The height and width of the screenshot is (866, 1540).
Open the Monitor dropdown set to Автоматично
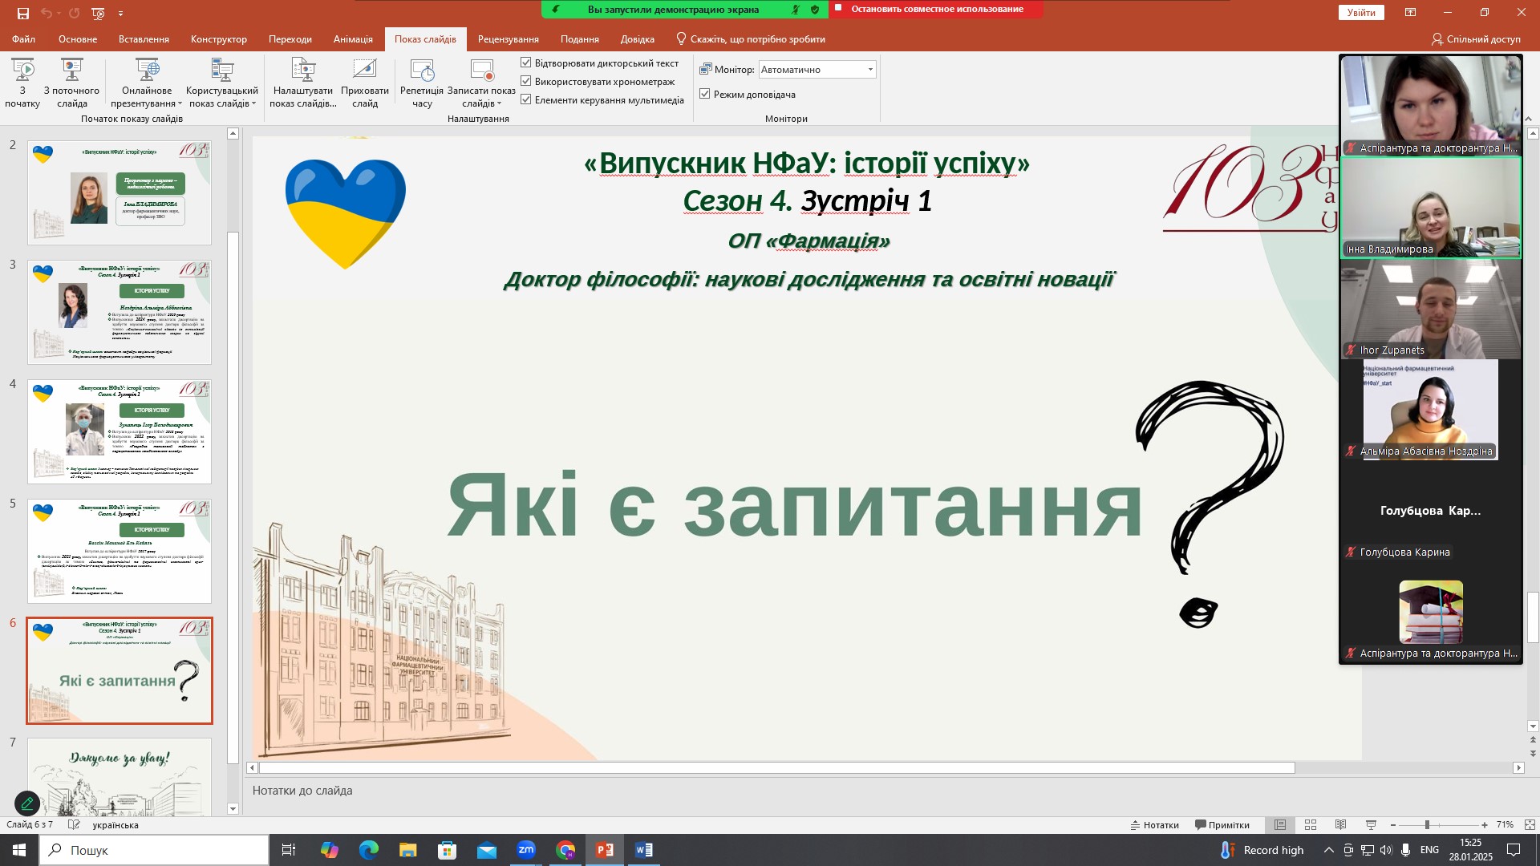tap(817, 70)
